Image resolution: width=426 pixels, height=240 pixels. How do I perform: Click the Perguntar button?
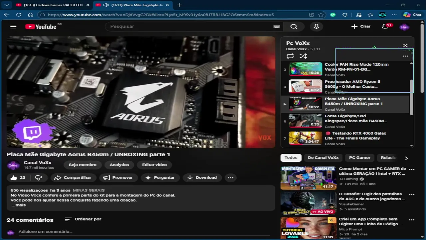tap(160, 178)
